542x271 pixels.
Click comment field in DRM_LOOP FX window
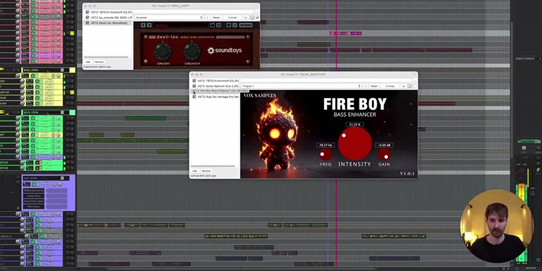click(x=193, y=12)
